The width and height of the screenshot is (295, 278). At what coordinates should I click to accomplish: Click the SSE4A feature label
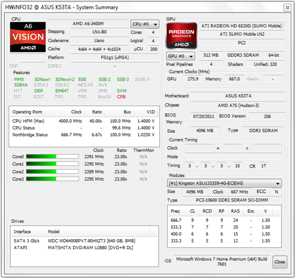point(21,85)
